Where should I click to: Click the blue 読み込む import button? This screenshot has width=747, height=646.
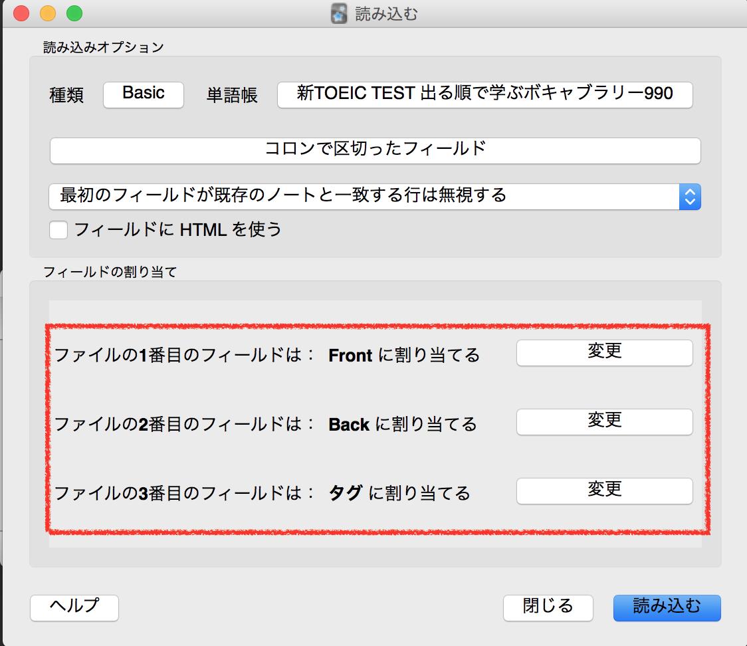667,607
